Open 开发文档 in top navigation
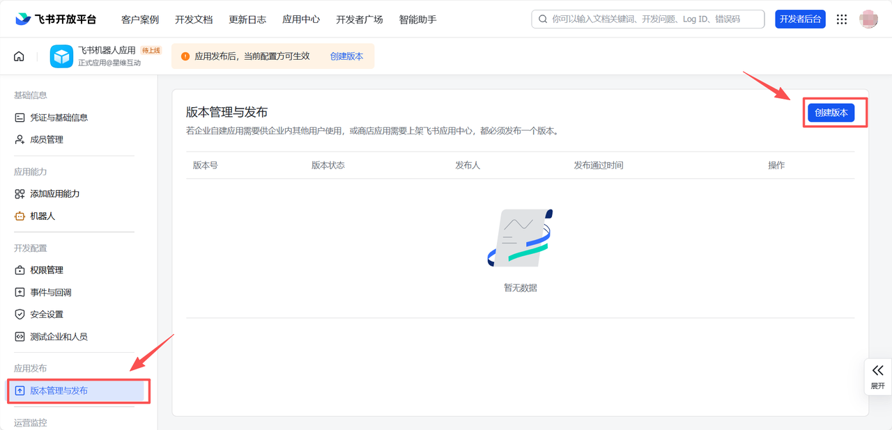Image resolution: width=892 pixels, height=430 pixels. tap(194, 19)
